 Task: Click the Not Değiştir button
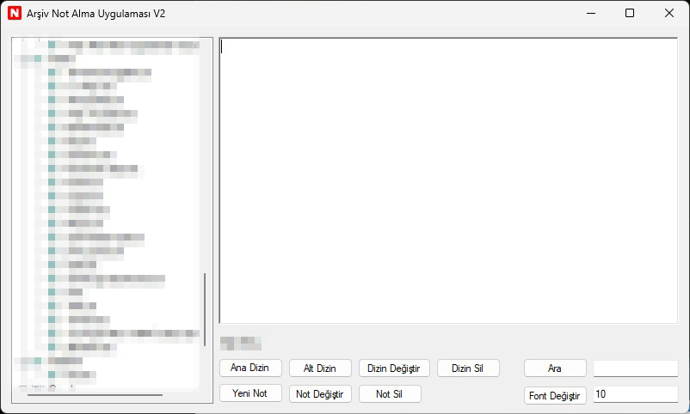[320, 393]
